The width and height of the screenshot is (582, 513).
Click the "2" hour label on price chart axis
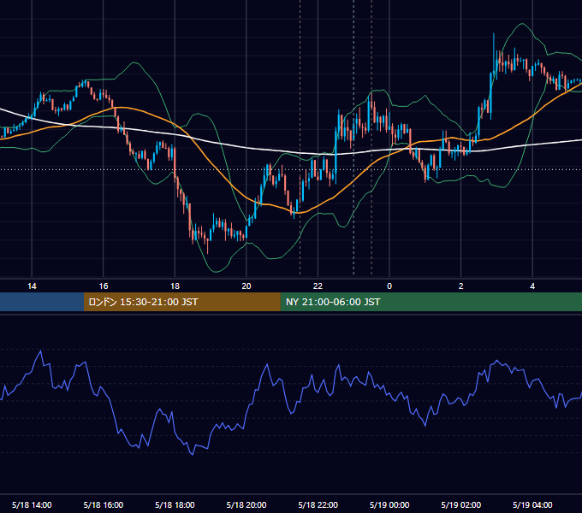(x=460, y=286)
